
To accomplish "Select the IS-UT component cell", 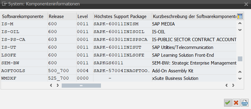I will [24, 47].
